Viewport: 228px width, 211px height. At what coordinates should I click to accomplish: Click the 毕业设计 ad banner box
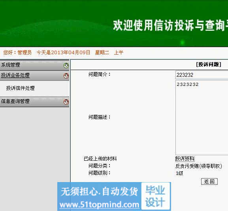(x=155, y=196)
